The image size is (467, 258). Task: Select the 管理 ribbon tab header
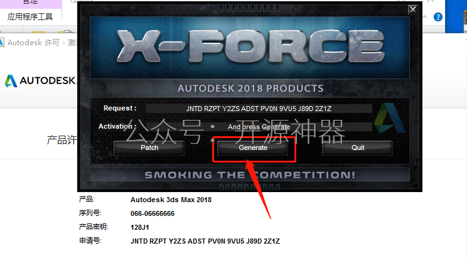[x=30, y=2]
